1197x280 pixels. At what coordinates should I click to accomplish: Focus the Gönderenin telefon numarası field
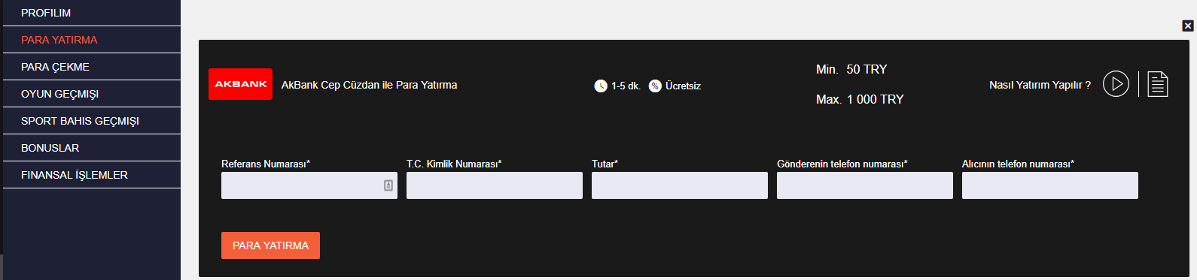click(865, 185)
